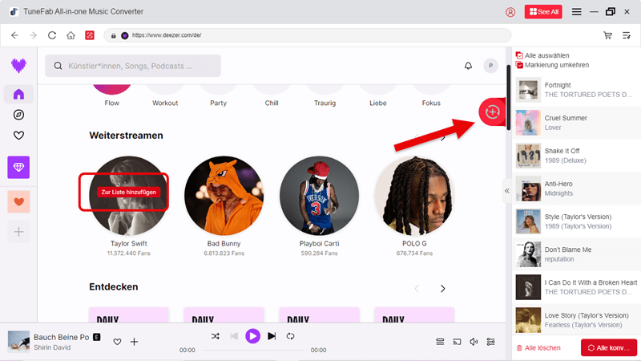Image resolution: width=641 pixels, height=361 pixels.
Task: Click the red floating add-to-list button
Action: (492, 112)
